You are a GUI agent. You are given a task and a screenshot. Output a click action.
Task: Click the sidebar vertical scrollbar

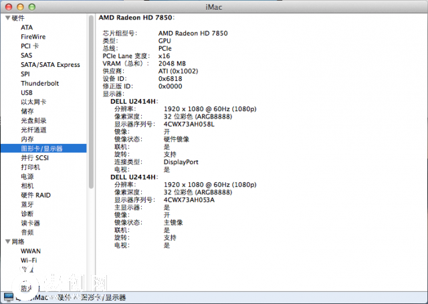(x=91, y=100)
